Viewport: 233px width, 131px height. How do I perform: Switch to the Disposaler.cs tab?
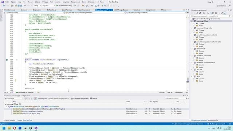tap(37, 10)
